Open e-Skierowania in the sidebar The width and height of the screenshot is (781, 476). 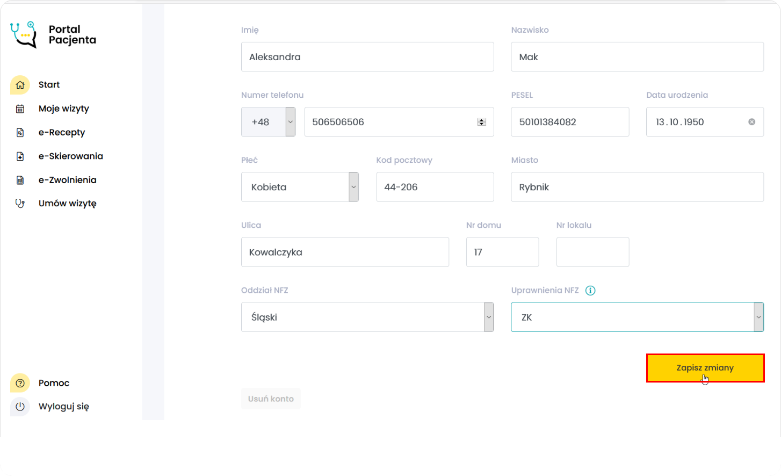point(71,156)
